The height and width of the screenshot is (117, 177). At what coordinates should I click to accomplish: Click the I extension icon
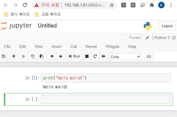(x=124, y=5)
